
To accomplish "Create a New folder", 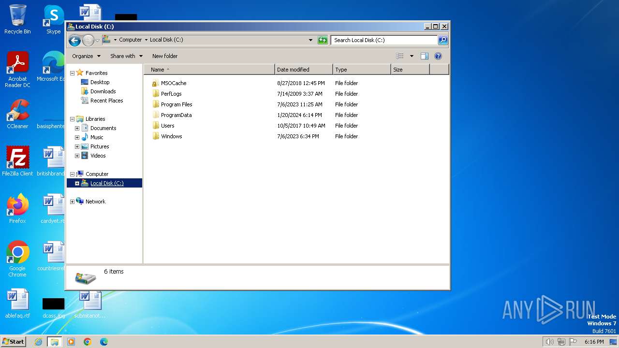I will point(165,56).
